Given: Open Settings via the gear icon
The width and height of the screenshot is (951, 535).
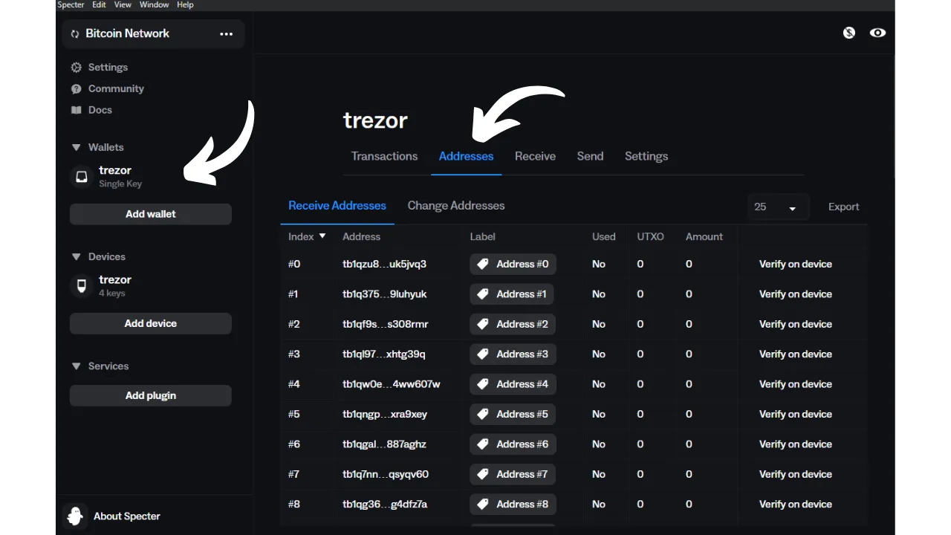Looking at the screenshot, I should (76, 68).
